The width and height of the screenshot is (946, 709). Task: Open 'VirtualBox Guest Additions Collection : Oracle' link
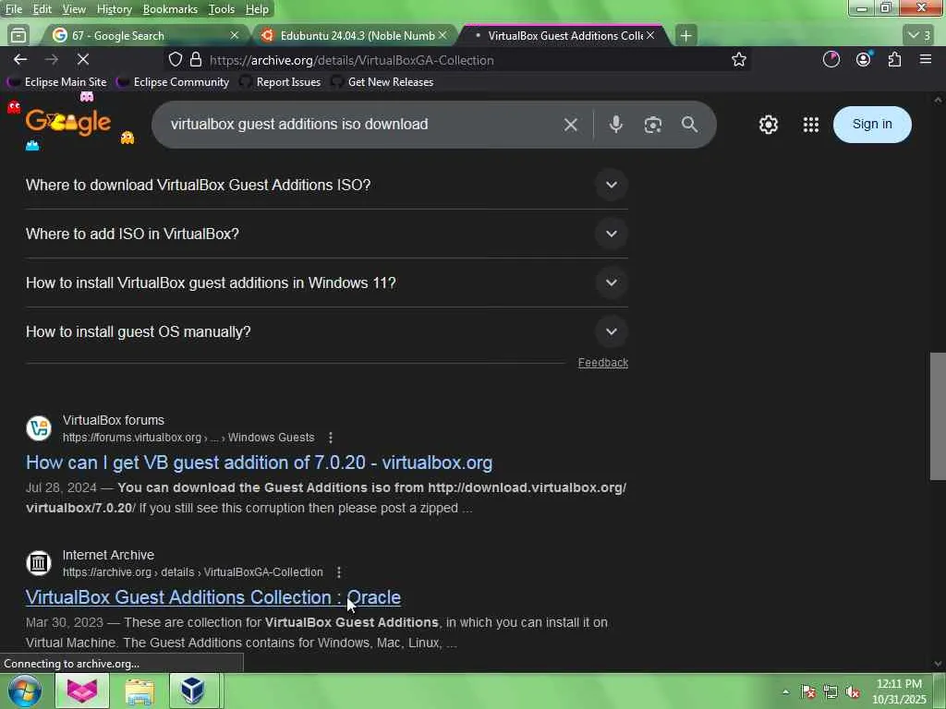coord(213,597)
